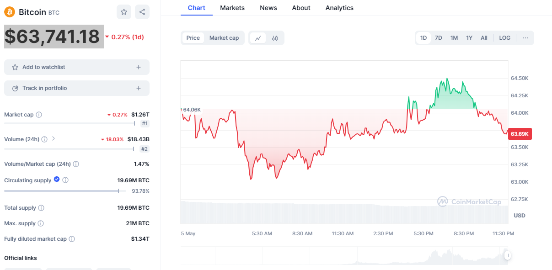Click the $1.34T fully diluted value
This screenshot has width=552, height=270.
point(140,239)
